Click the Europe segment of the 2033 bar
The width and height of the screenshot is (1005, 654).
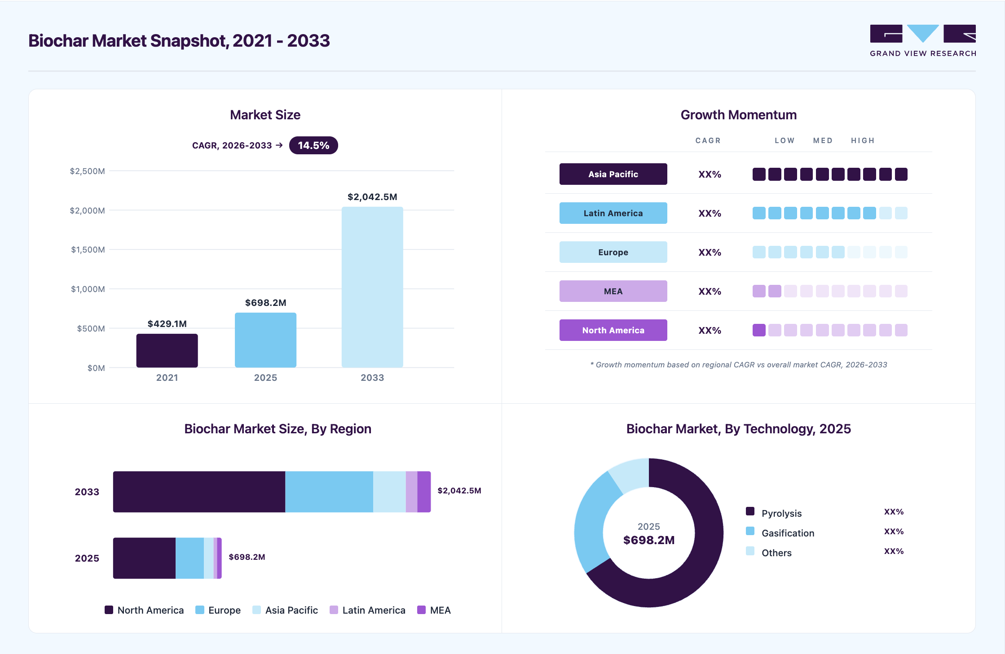(x=329, y=492)
